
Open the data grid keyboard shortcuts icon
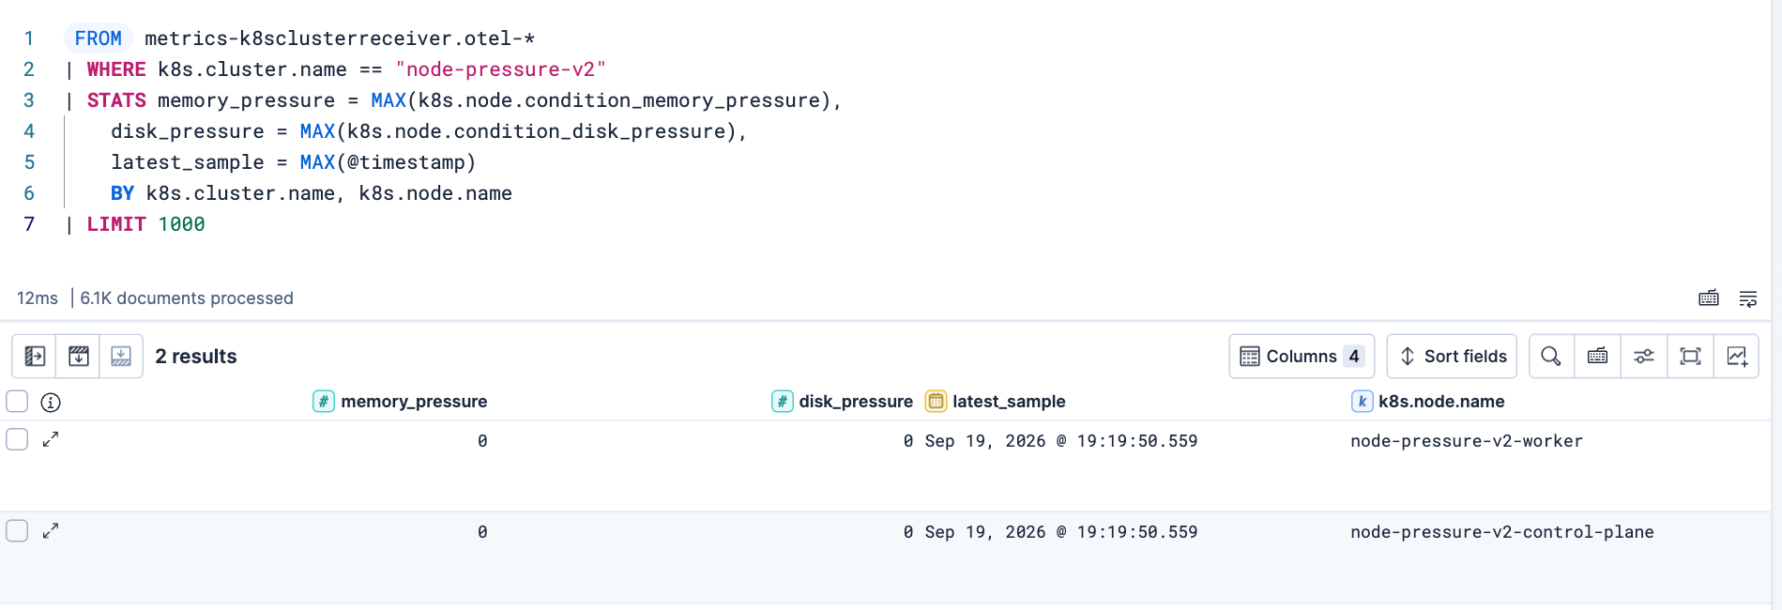point(1597,357)
